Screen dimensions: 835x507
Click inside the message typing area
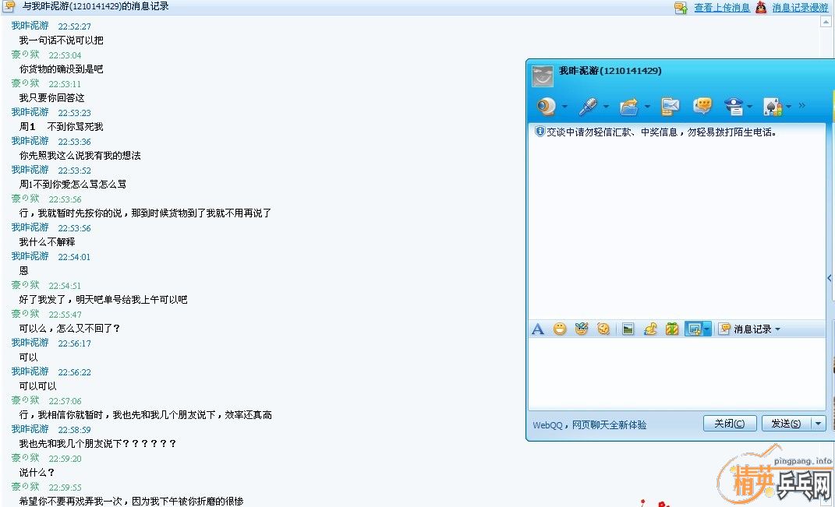(676, 373)
